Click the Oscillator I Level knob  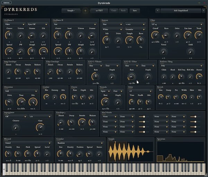(43, 51)
